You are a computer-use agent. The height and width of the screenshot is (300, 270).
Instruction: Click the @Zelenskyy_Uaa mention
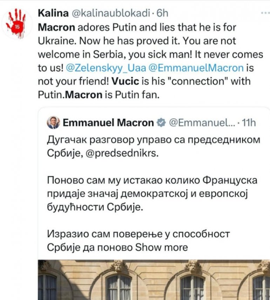point(99,67)
